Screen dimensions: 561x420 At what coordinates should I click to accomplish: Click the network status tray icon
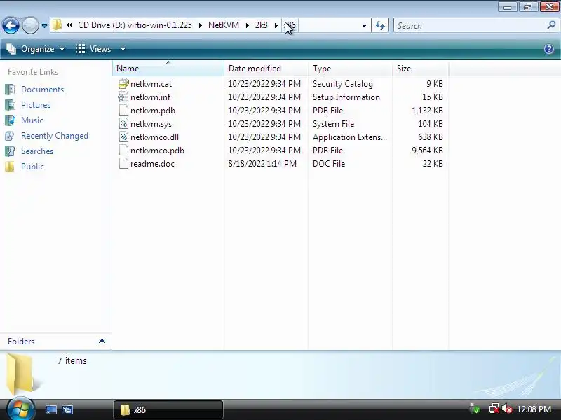494,409
